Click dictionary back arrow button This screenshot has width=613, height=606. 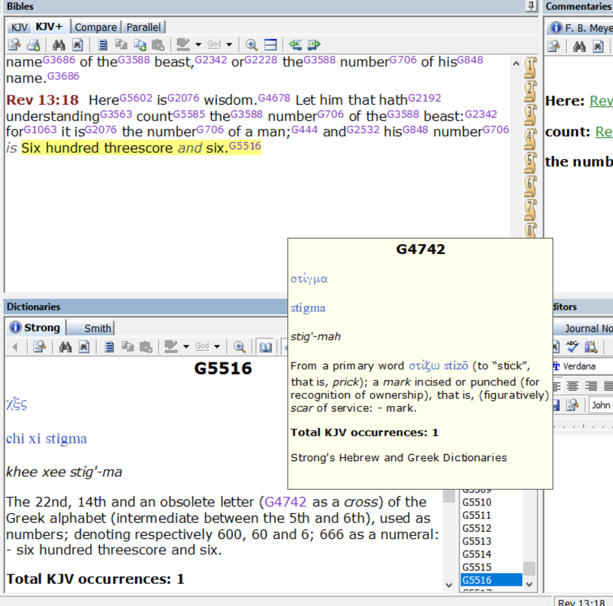coord(15,346)
